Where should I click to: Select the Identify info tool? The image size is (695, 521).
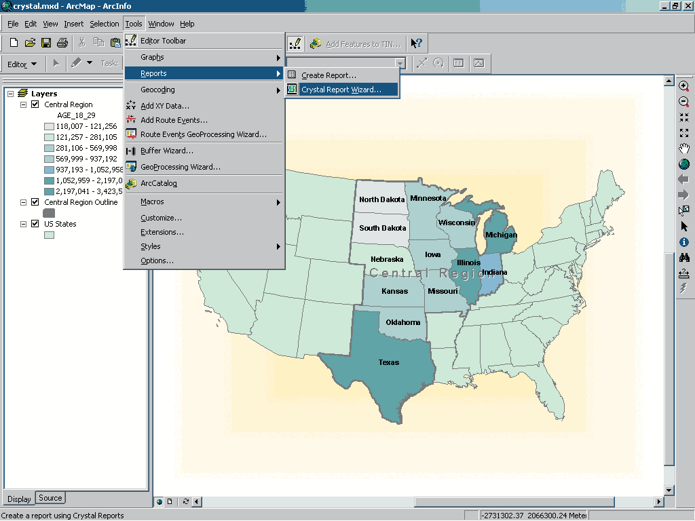tap(684, 242)
